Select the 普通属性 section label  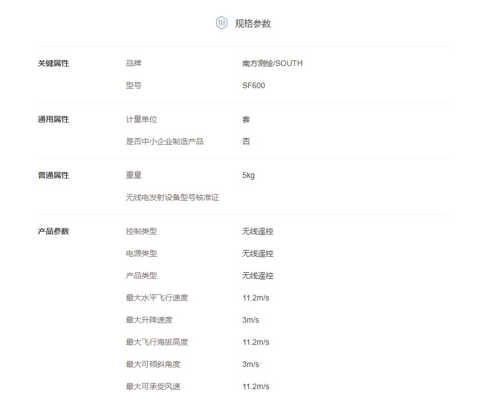point(53,175)
